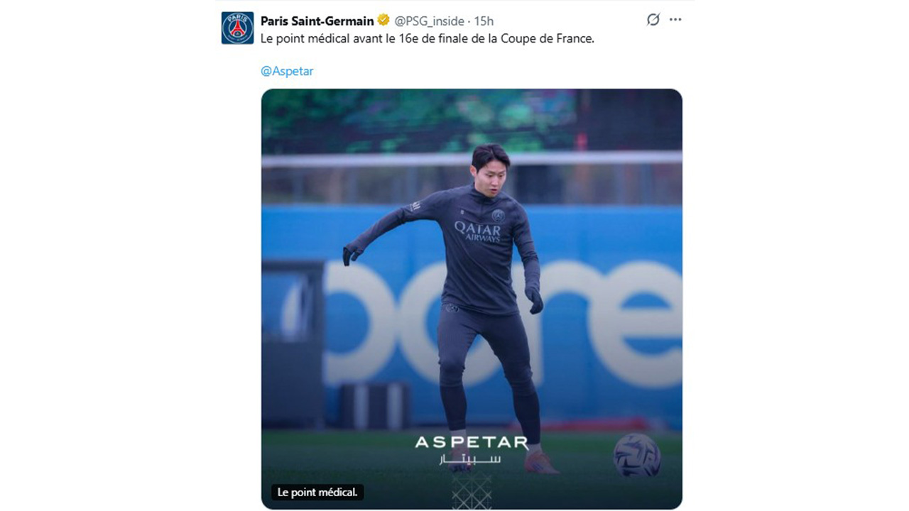Viewport: 909px width, 511px height.
Task: Click the Qatar Airways logo on the shirt
Action: coord(478,231)
